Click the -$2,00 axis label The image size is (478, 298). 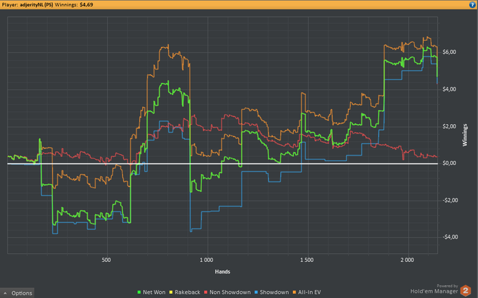[450, 200]
